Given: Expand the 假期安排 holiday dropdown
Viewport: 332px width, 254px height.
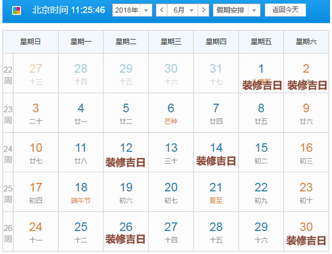Looking at the screenshot, I should point(236,10).
